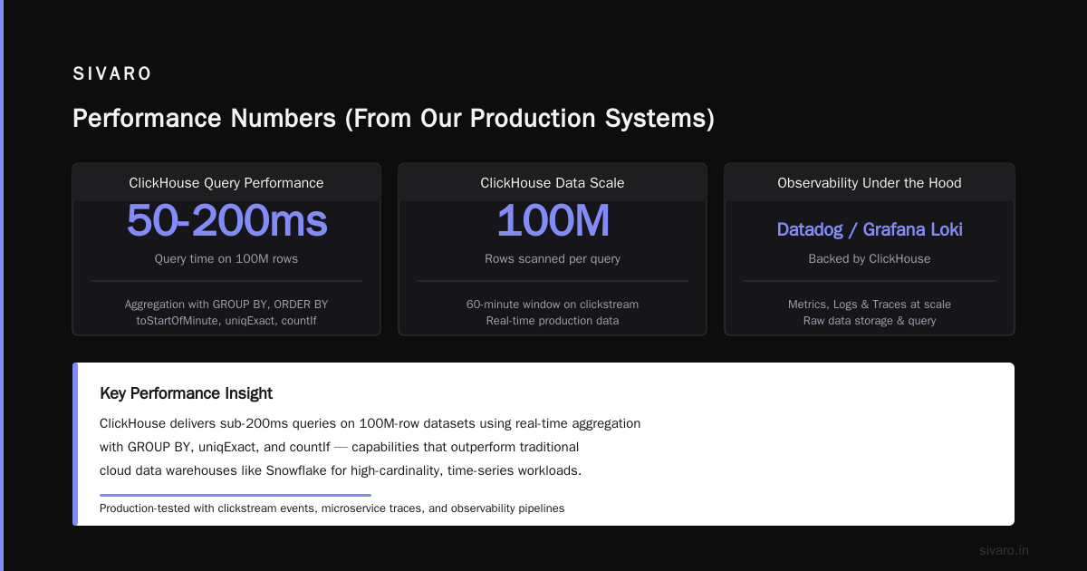Click 'Metrics, Logs & Traces at scale' line
This screenshot has height=571, width=1087.
tap(870, 305)
